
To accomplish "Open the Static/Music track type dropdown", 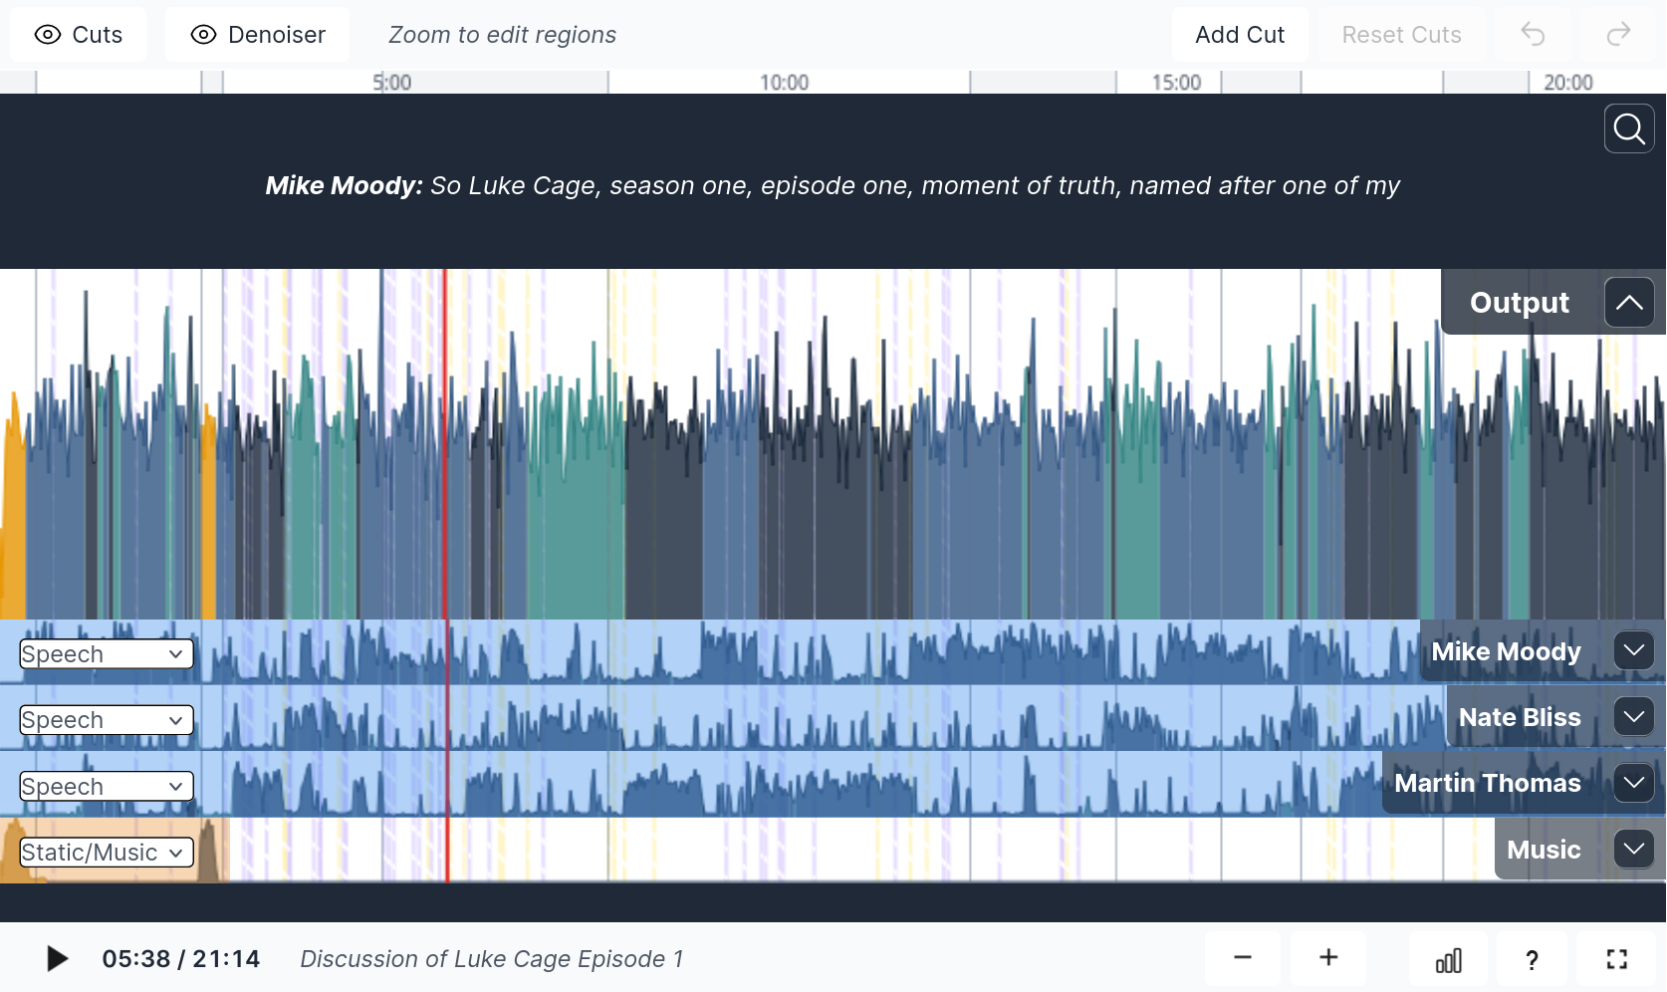I will point(107,853).
